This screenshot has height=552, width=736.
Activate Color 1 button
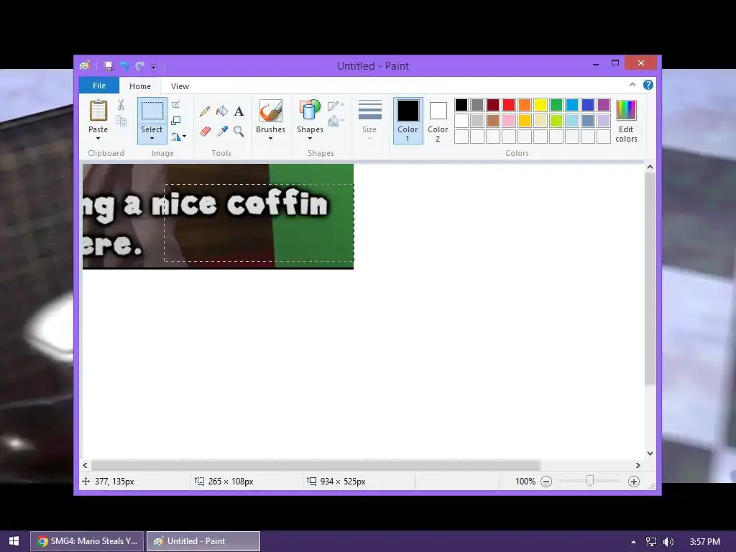pos(408,121)
